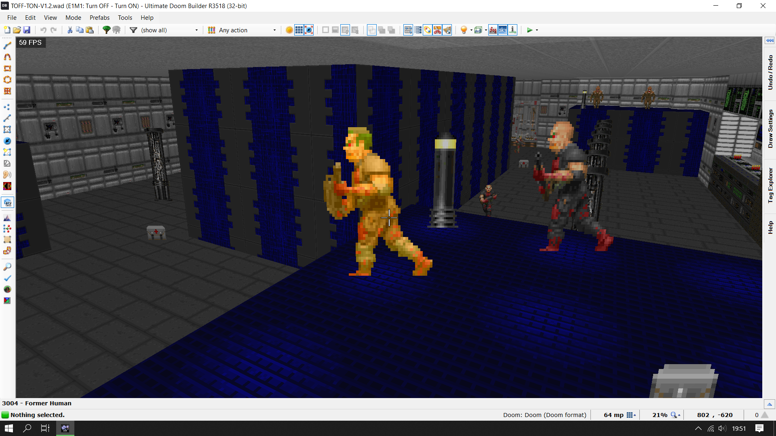
Task: Save the map with the floppy disk icon
Action: pyautogui.click(x=27, y=30)
